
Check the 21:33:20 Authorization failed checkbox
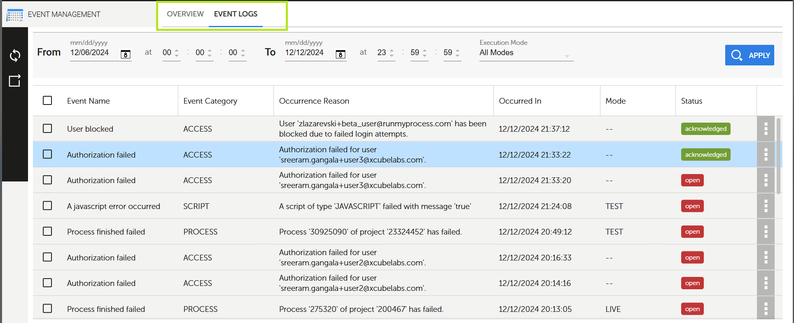47,180
